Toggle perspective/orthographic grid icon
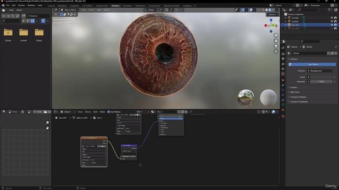Screen dimensions: 339x190 276,52
